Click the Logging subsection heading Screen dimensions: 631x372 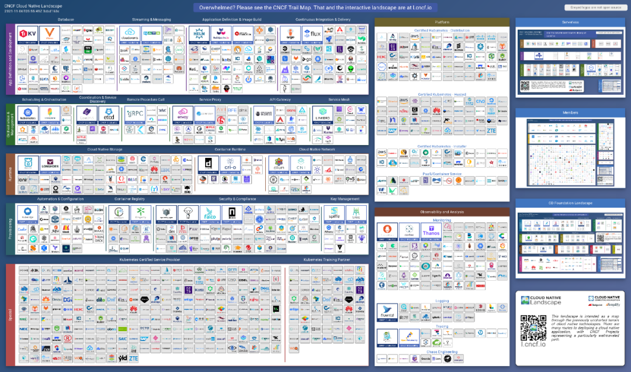coord(442,301)
